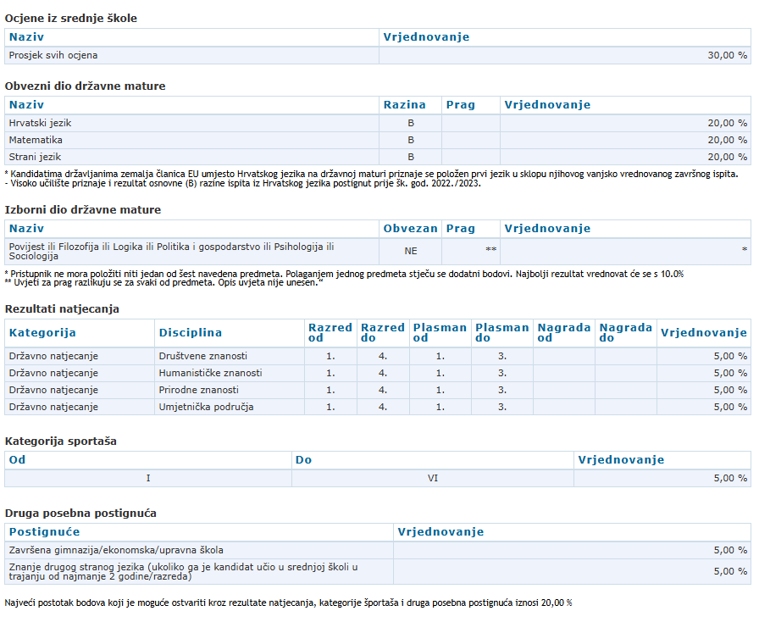The width and height of the screenshot is (759, 622).
Task: Select the 'Humanističke znanosti' discipline cell
Action: tap(210, 373)
